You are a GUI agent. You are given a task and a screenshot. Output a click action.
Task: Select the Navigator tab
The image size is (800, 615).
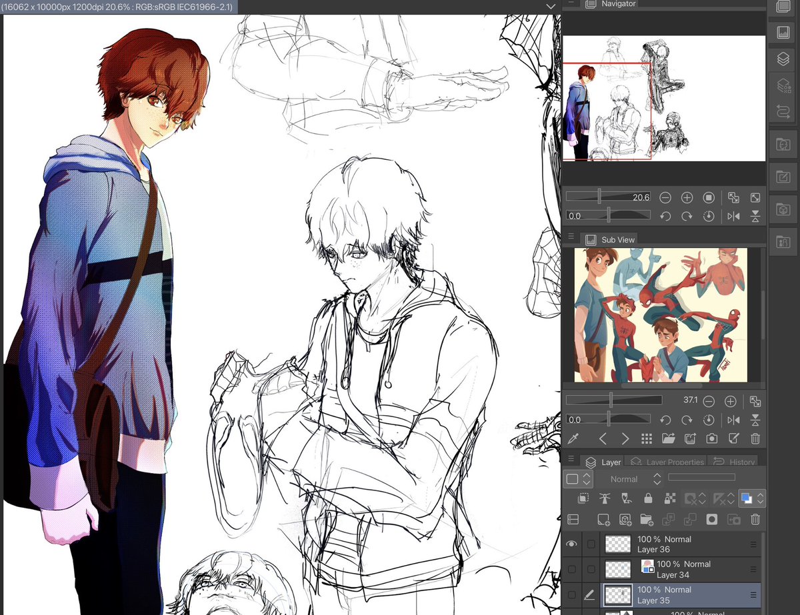point(610,4)
